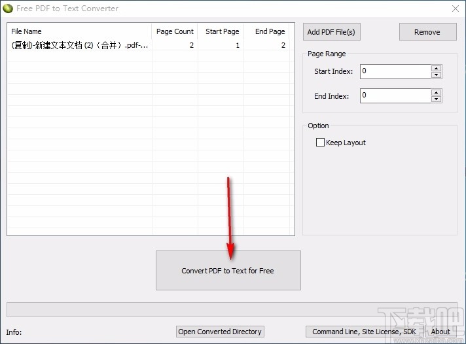The width and height of the screenshot is (466, 344).
Task: Open Command Line, Site License, SDK info
Action: pyautogui.click(x=365, y=332)
